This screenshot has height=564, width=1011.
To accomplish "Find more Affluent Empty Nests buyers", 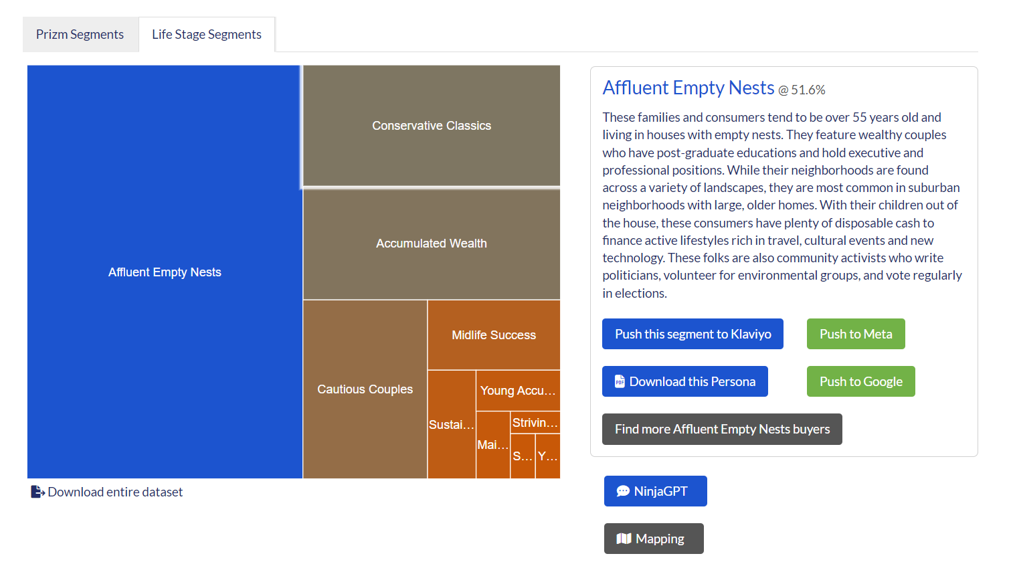I will [721, 429].
